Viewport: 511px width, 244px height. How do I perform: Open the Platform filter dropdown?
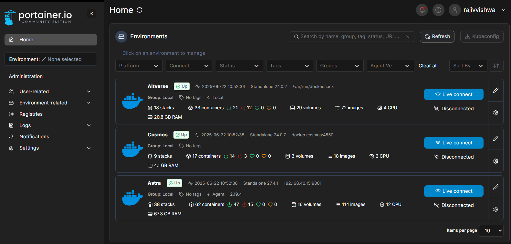(x=139, y=66)
